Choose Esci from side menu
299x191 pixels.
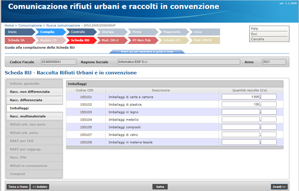tap(254, 34)
